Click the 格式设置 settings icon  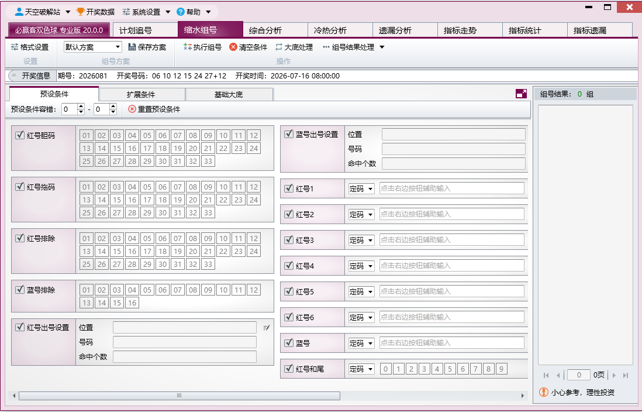(15, 47)
